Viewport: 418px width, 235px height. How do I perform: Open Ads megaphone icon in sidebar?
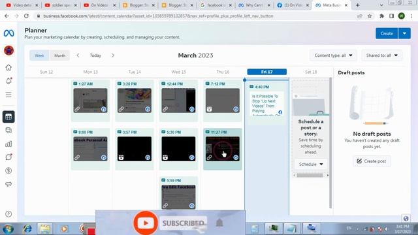pos(8,184)
